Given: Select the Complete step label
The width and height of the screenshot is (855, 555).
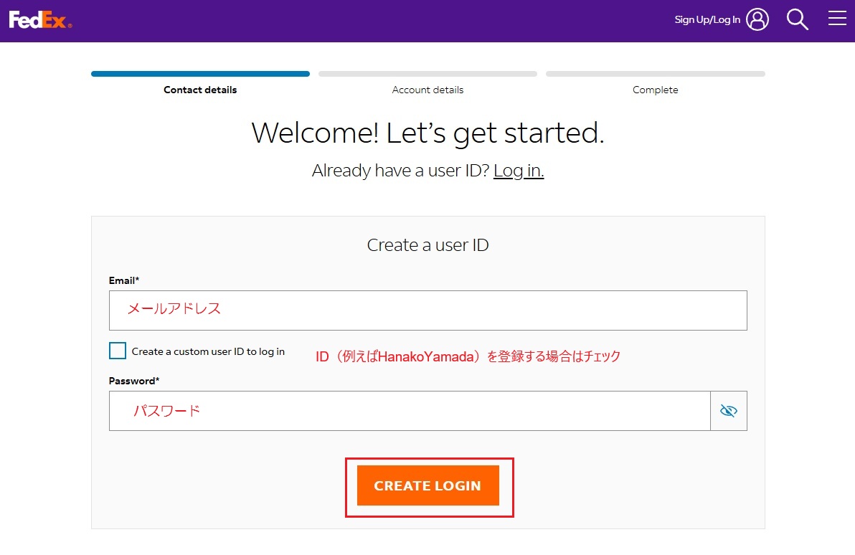Looking at the screenshot, I should [x=655, y=90].
